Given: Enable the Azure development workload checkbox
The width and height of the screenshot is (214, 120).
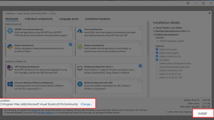Looking at the screenshot, I should pyautogui.click(x=140, y=29).
